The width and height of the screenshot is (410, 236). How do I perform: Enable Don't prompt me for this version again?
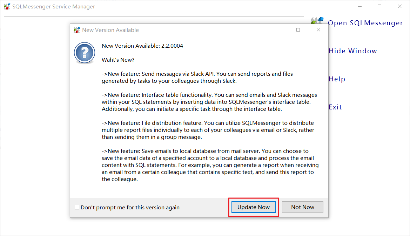pyautogui.click(x=77, y=207)
